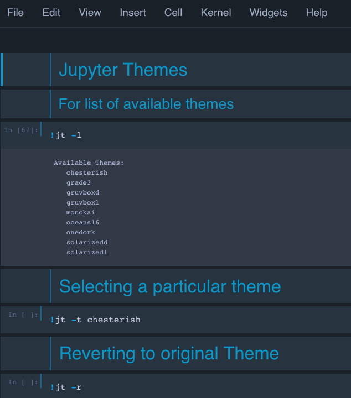This screenshot has height=398, width=351.
Task: Select the "Jupyter Themes" heading cell
Action: tap(123, 70)
